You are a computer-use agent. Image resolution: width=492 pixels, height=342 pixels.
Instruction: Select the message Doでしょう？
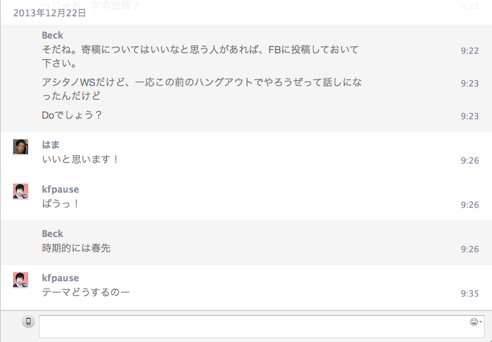coord(72,115)
